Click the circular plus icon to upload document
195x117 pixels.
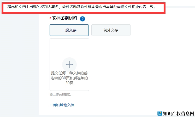[69, 64]
